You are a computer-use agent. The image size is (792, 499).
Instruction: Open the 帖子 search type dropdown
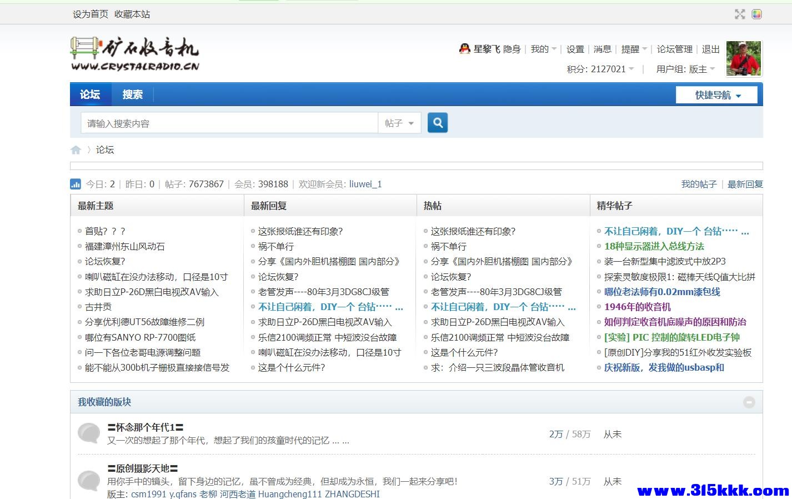[399, 123]
